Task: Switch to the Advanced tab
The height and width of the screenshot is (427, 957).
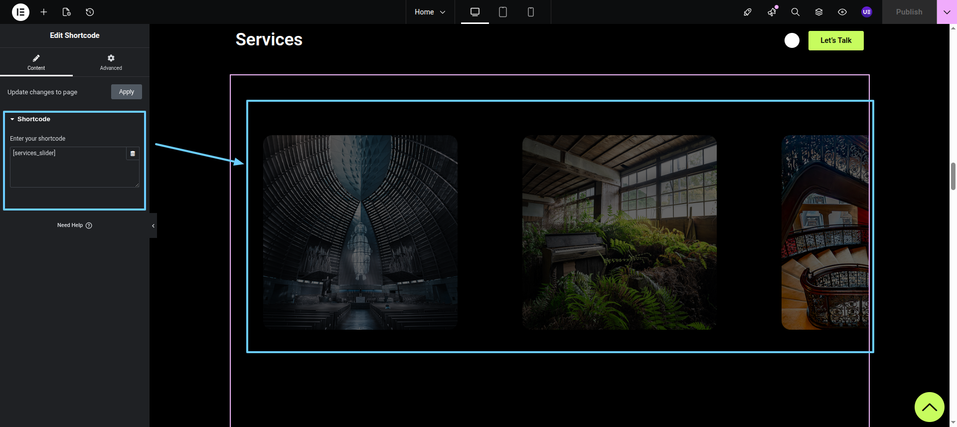Action: click(111, 62)
